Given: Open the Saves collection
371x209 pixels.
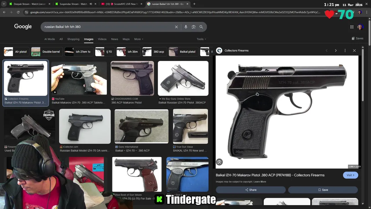Looking at the screenshot, I should 357,38.
